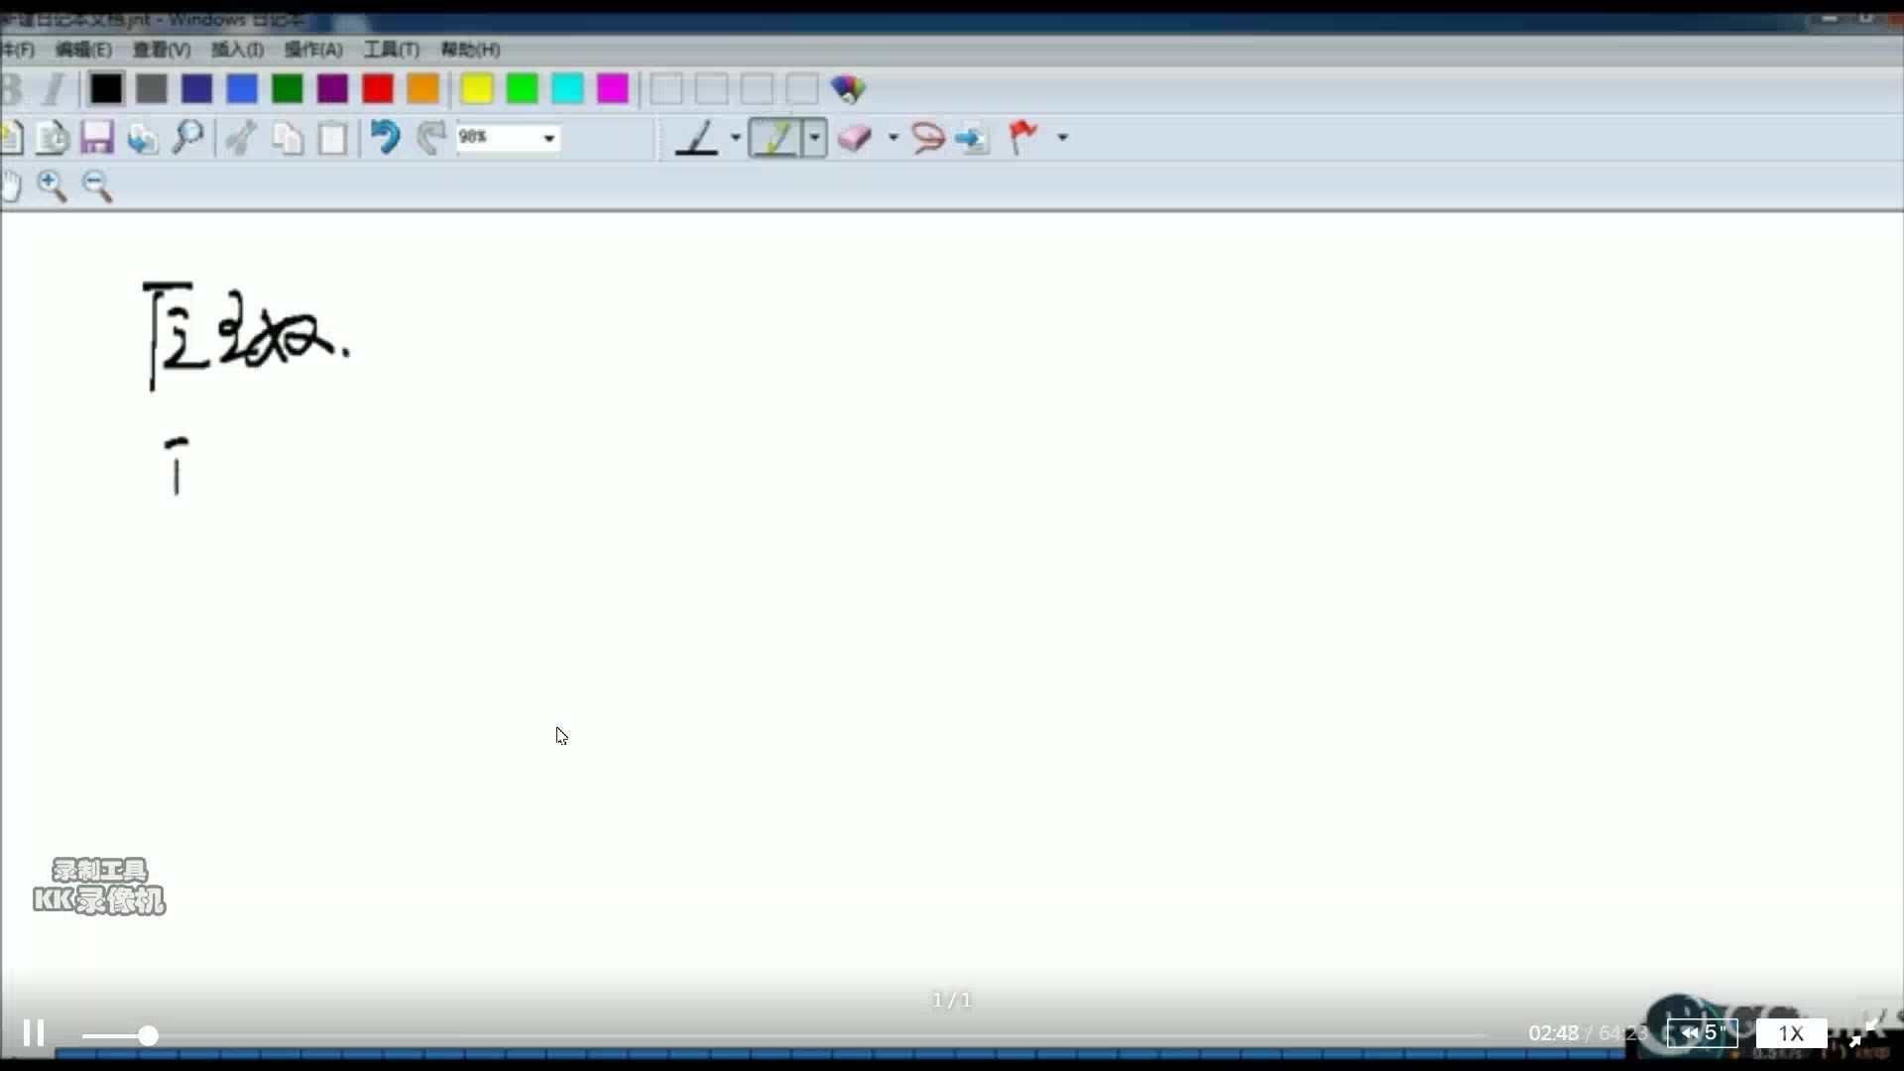Select the highlighted line tool

point(774,137)
